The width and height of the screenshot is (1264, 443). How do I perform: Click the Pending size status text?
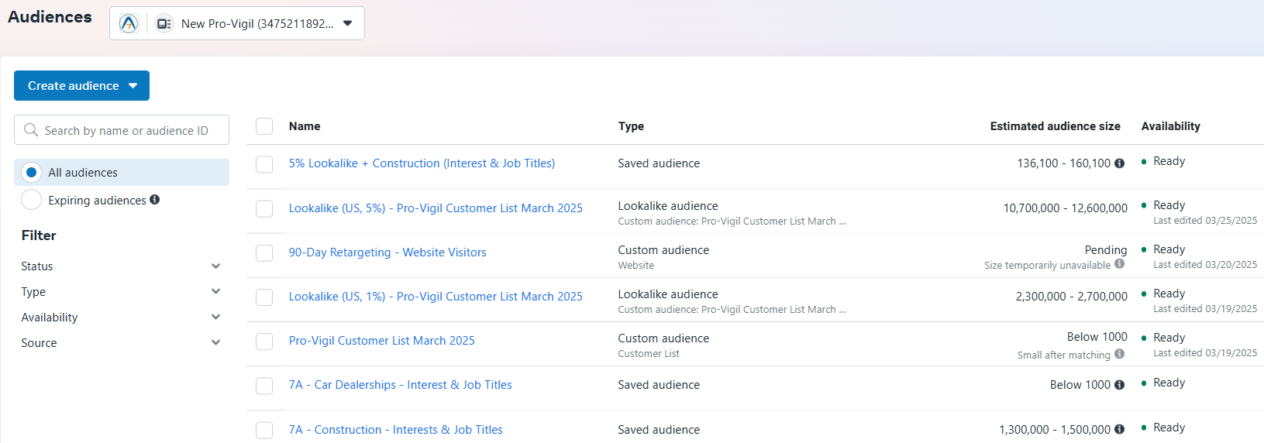point(1106,250)
